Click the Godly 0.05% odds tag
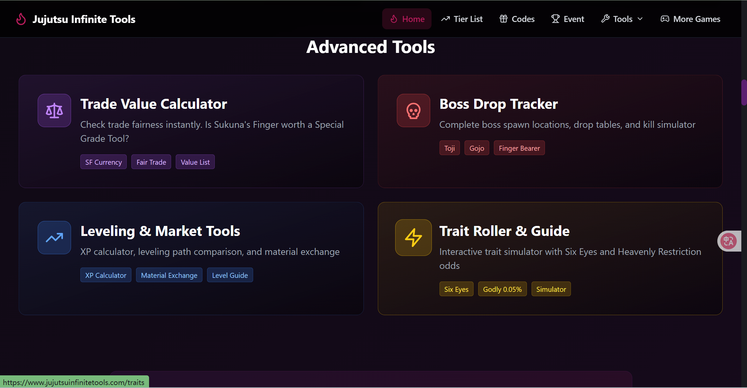 pyautogui.click(x=502, y=289)
